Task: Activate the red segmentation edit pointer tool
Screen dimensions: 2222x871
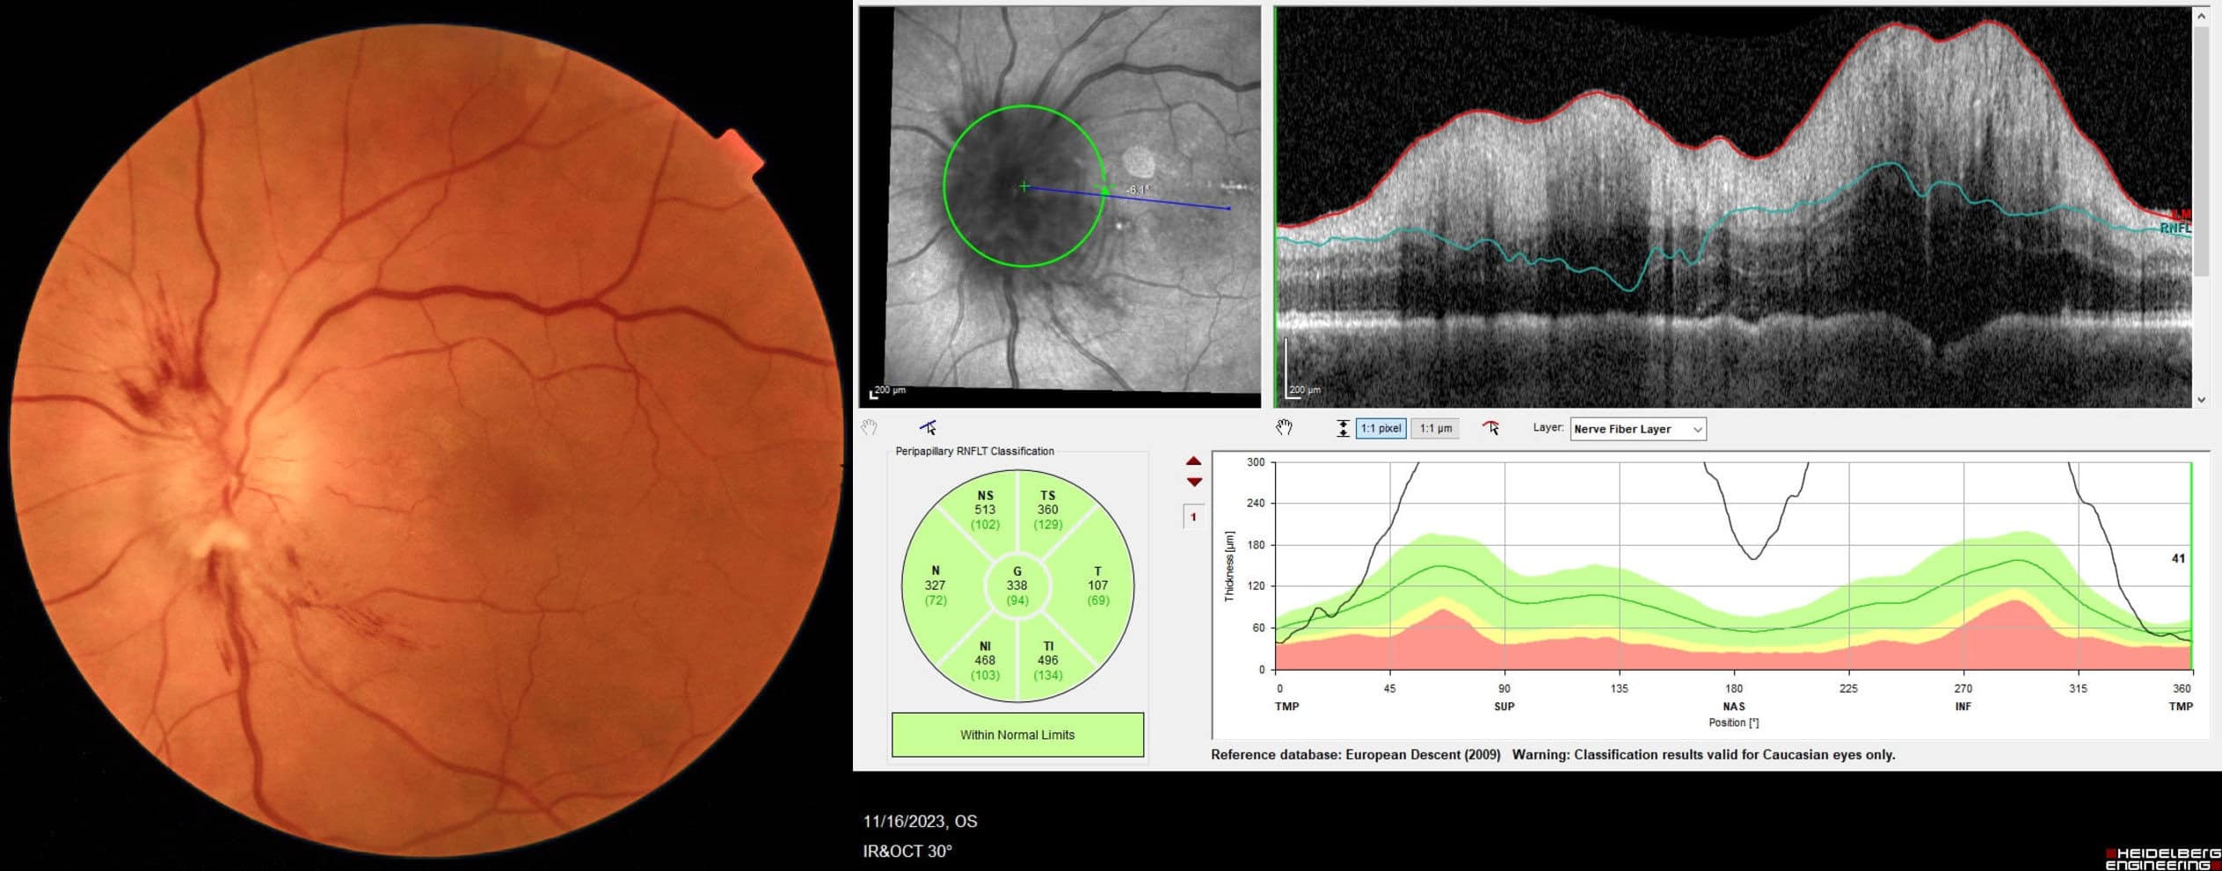Action: (1490, 428)
